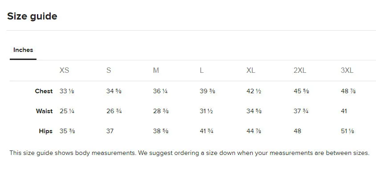Click the 2XL hips value 48
This screenshot has height=170, width=376.
297,131
